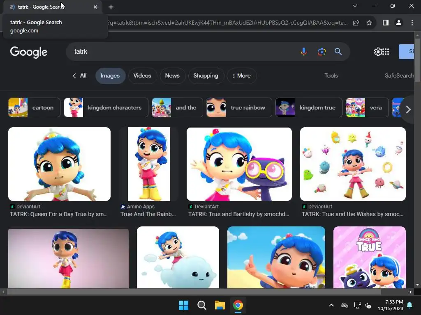
Task: Click the scroll right arrow of horizontal scrollbar
Action: [x=411, y=292]
